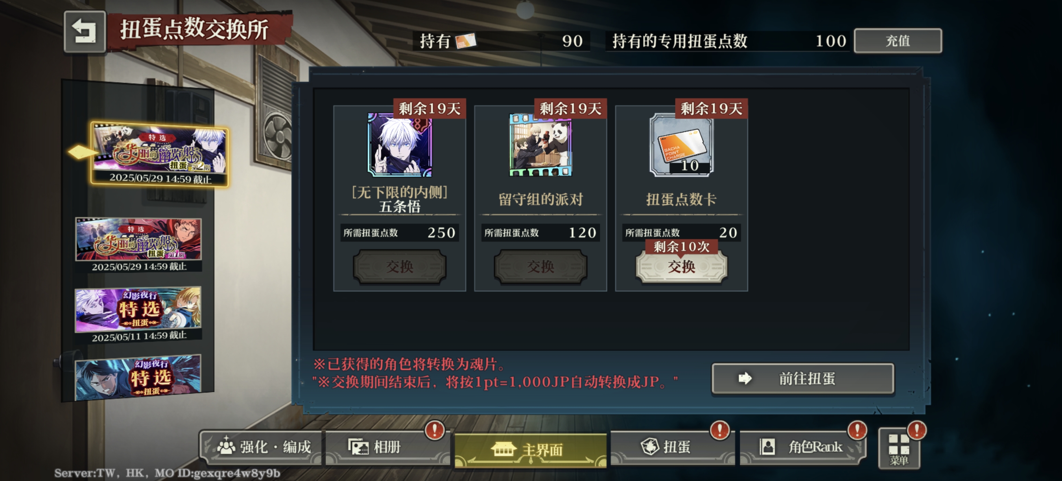Click the gacha point card item icon
This screenshot has height=481, width=1062.
[x=682, y=145]
